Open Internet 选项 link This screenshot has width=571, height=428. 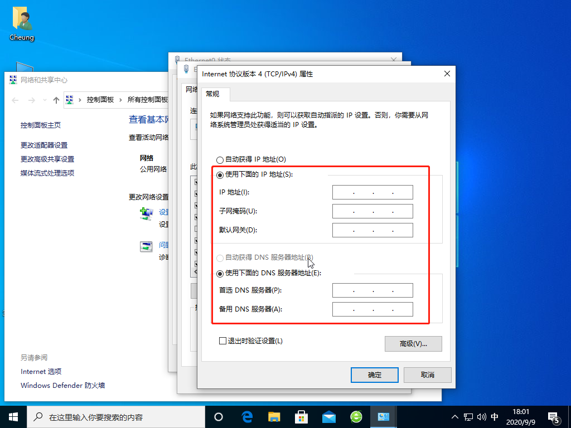point(41,372)
